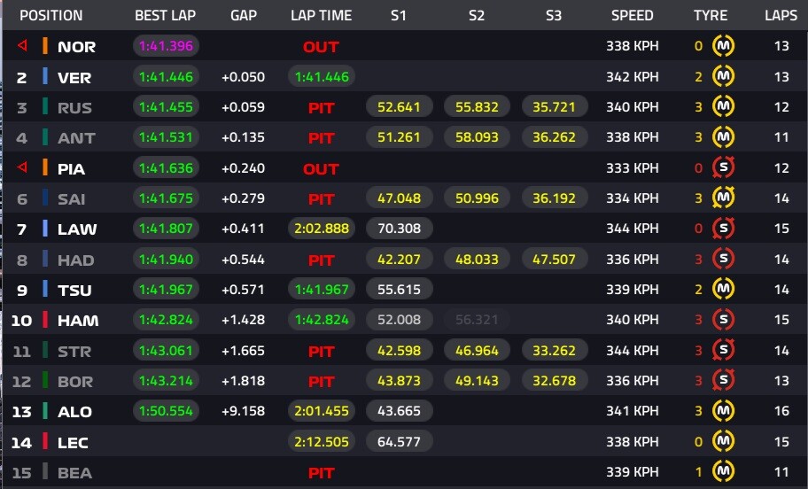This screenshot has height=489, width=808.
Task: Click the red triangle beside PIA
Action: [x=22, y=167]
